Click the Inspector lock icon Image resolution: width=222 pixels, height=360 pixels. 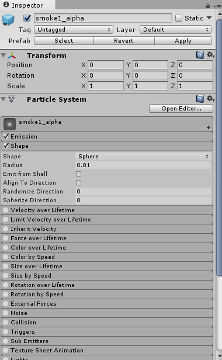click(207, 5)
